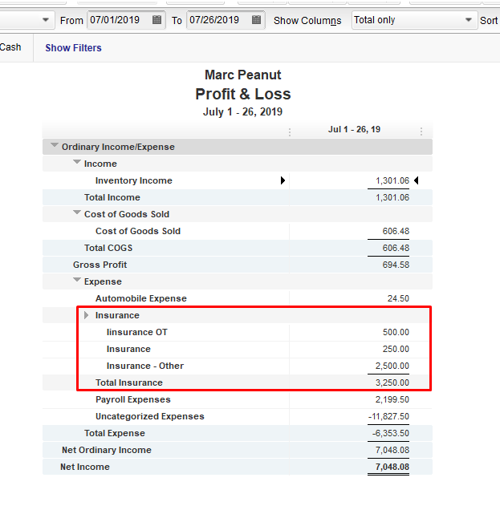Click the Insurance - Other amount 2,500.00
500x510 pixels.
point(392,366)
